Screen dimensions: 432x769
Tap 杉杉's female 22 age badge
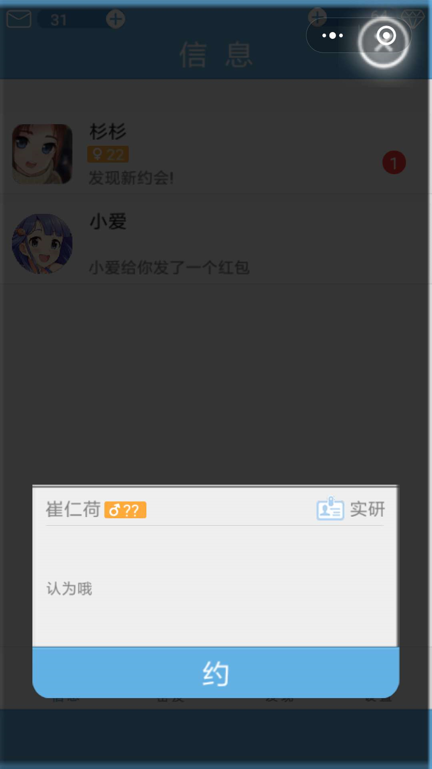point(108,154)
